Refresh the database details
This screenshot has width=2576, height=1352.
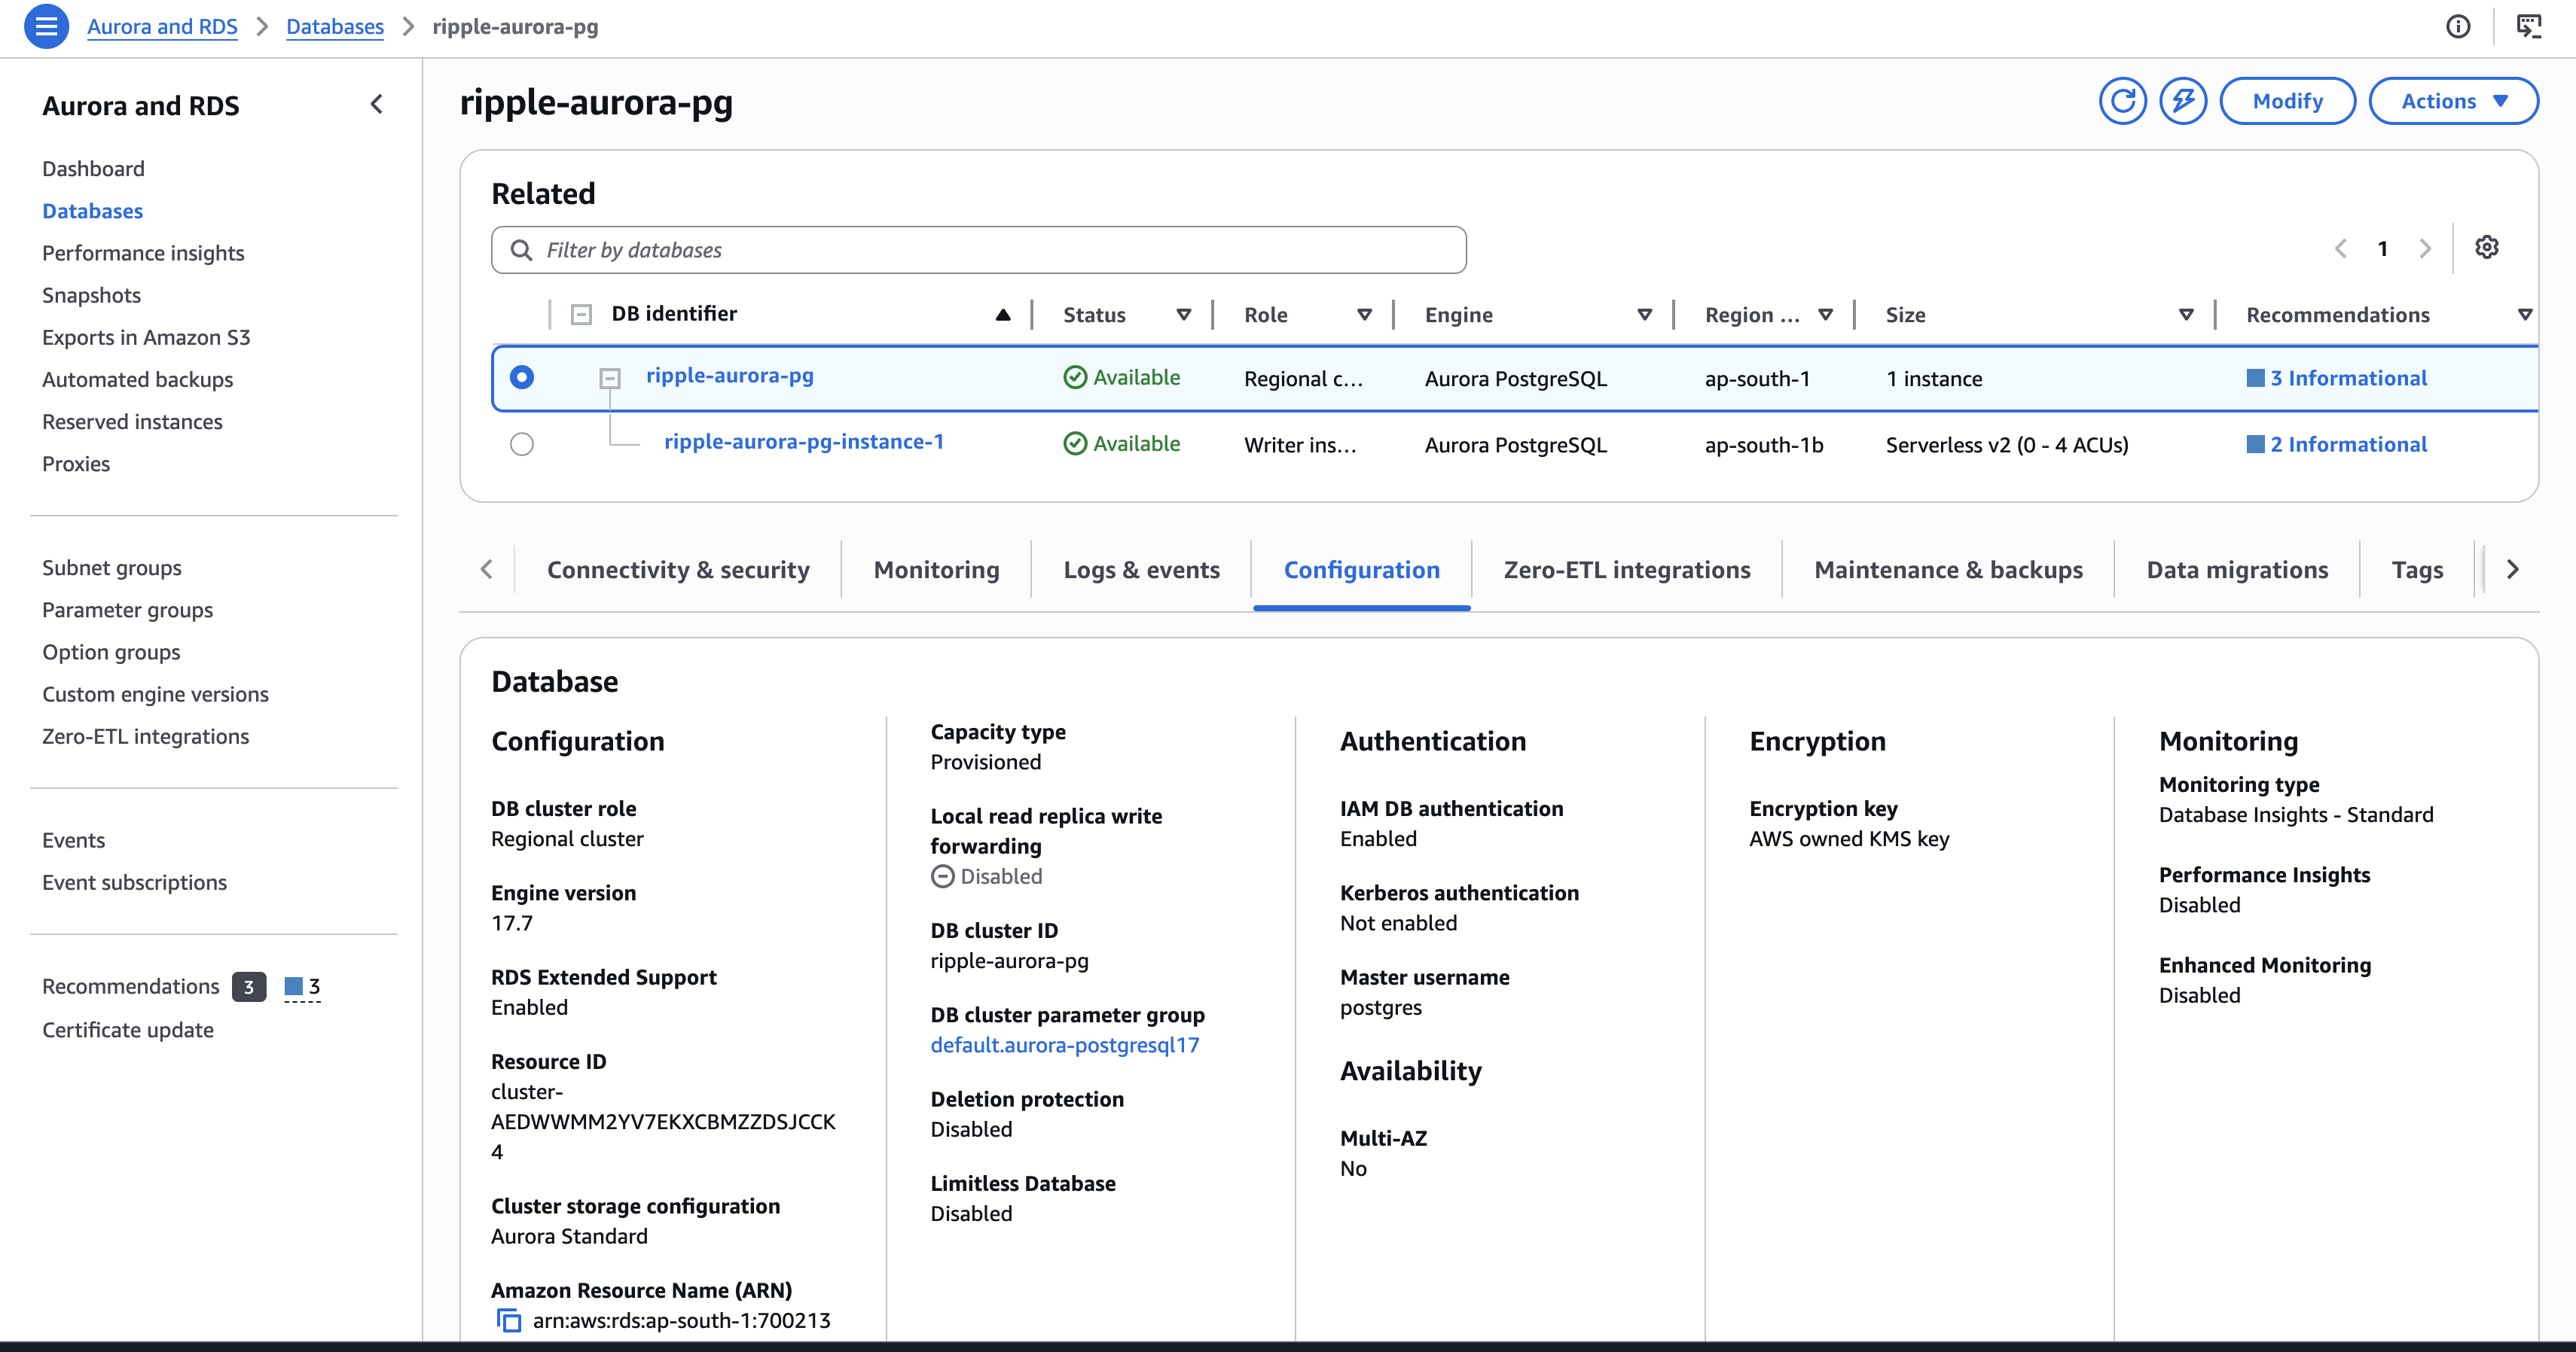[2123, 101]
